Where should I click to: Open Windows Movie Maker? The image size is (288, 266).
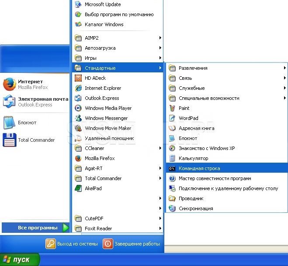point(108,128)
